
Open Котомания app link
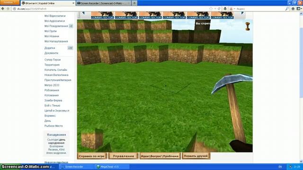click(52, 95)
